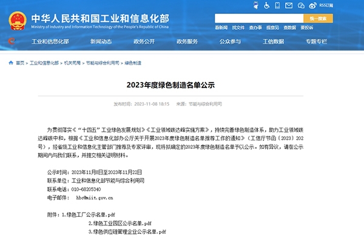Screen dimensions: 364x243
Task: Go to the 政务公开 menu item
Action: [x=144, y=41]
